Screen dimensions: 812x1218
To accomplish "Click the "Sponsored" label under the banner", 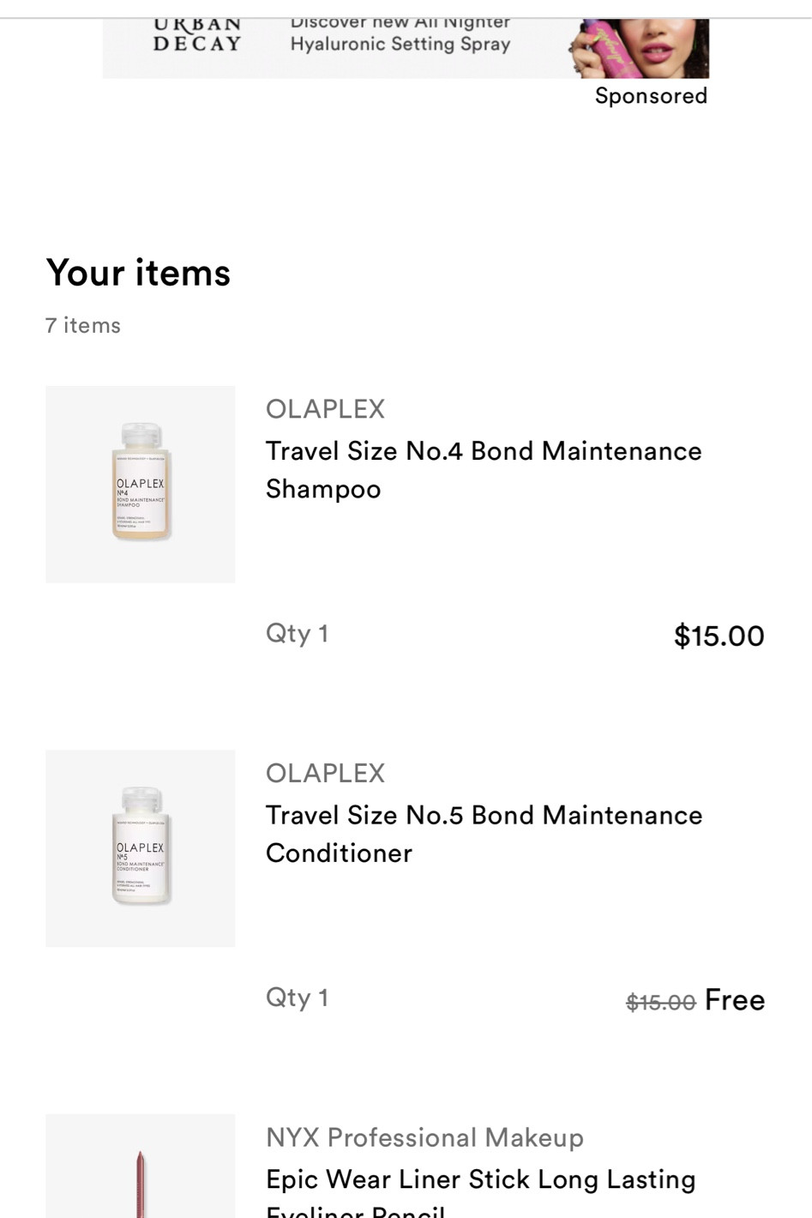I will coord(651,96).
